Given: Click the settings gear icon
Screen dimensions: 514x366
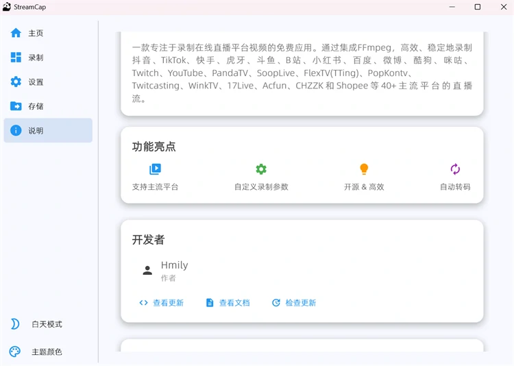Looking at the screenshot, I should pyautogui.click(x=16, y=82).
